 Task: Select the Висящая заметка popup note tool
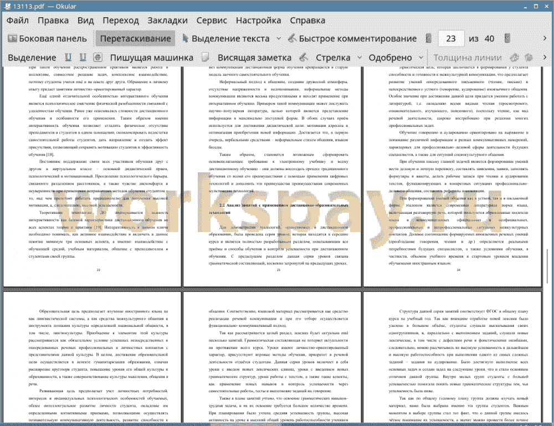click(x=254, y=58)
